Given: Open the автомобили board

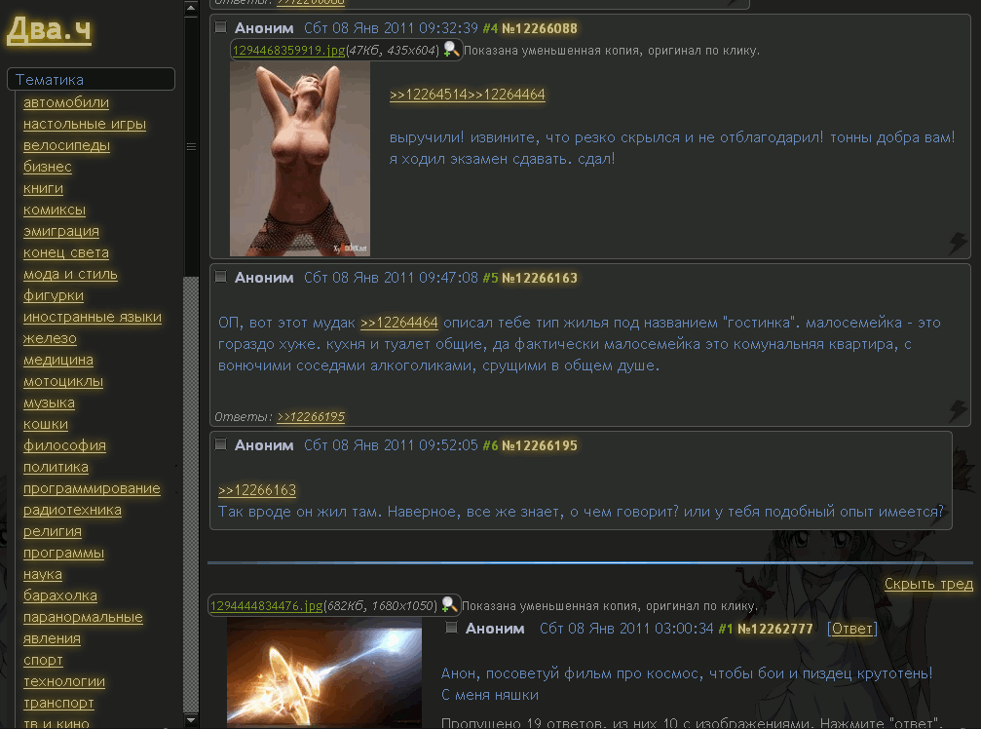Looking at the screenshot, I should click(65, 102).
